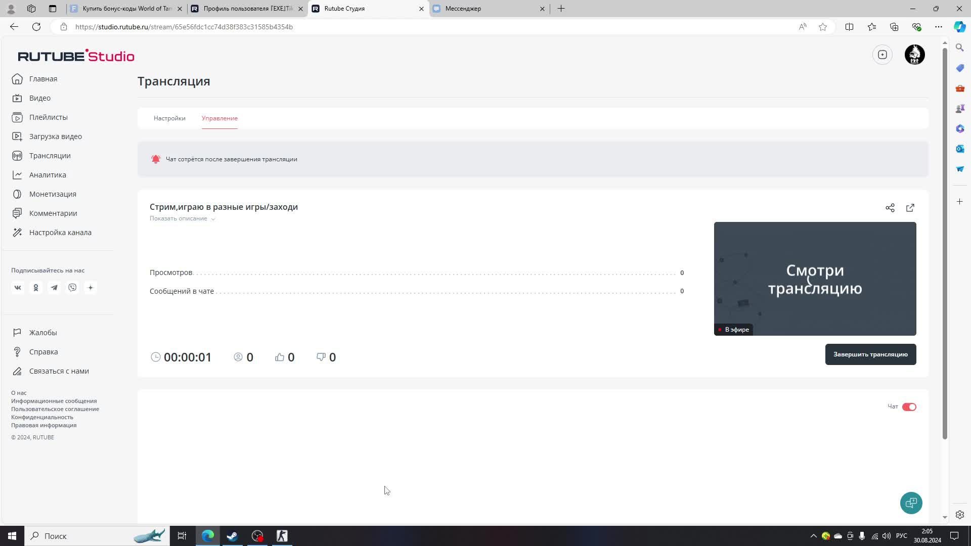Click the page vertical scrollbar
Screen dimensions: 971x546
pos(945,243)
